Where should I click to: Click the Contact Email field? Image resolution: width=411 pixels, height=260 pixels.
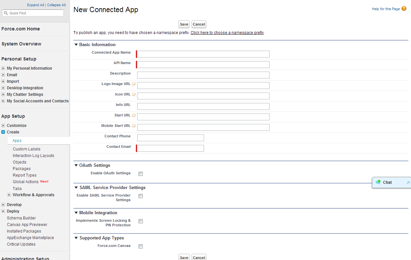click(x=170, y=148)
